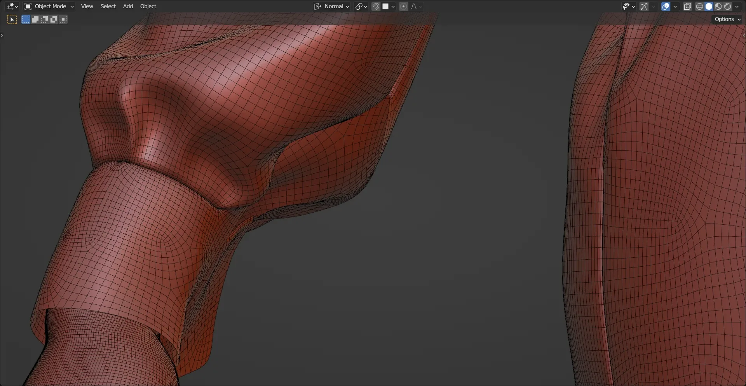Open the Options dropdown
This screenshot has width=746, height=386.
(x=727, y=19)
